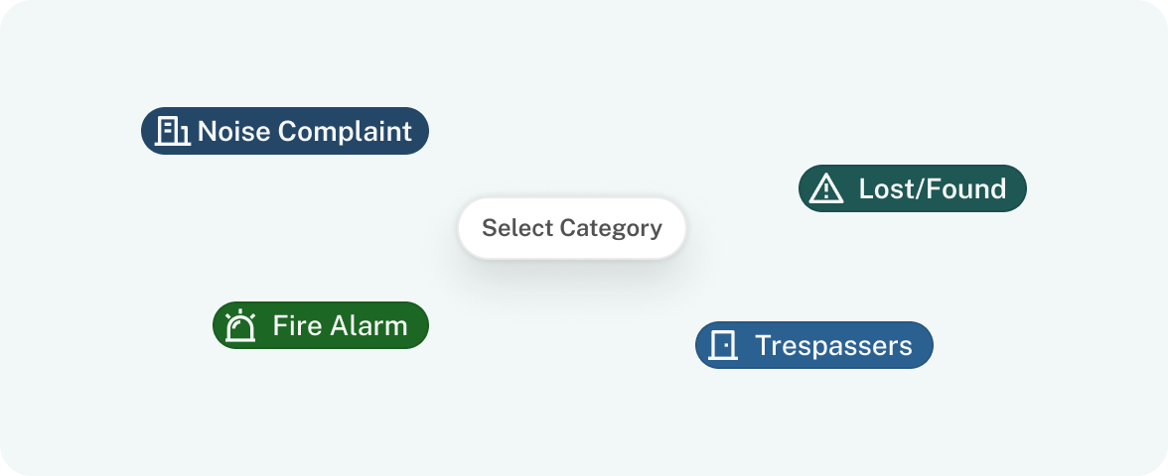Click the white Select Category pill

point(571,228)
